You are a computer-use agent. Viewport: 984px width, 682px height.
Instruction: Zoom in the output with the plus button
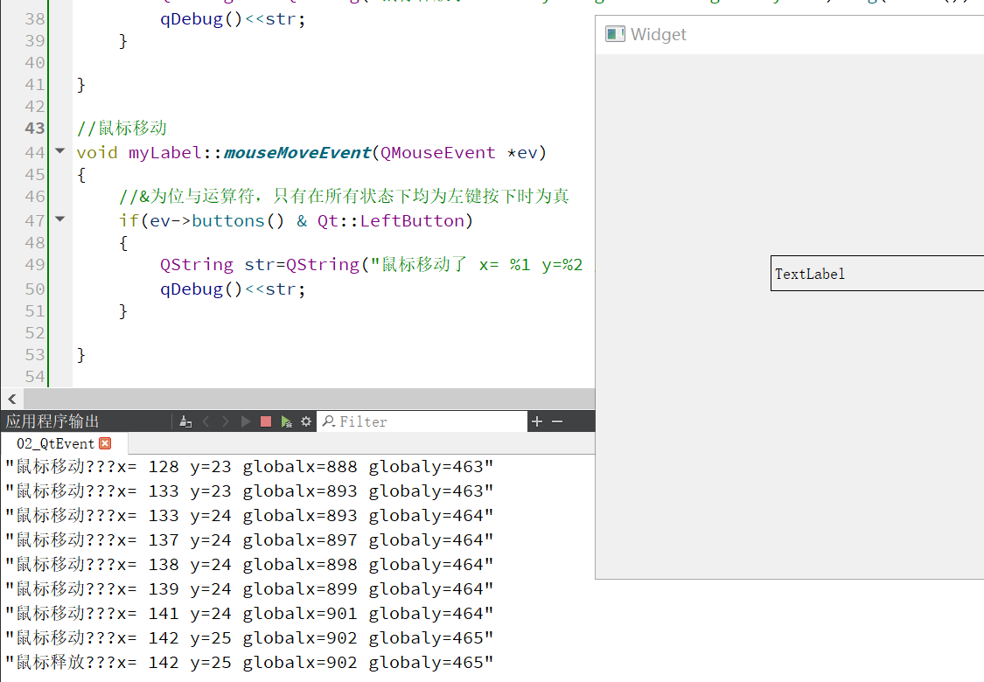(x=536, y=421)
